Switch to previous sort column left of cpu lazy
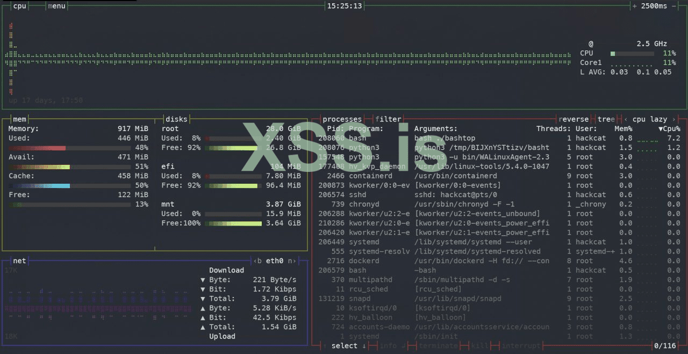The height and width of the screenshot is (354, 688). click(x=626, y=119)
